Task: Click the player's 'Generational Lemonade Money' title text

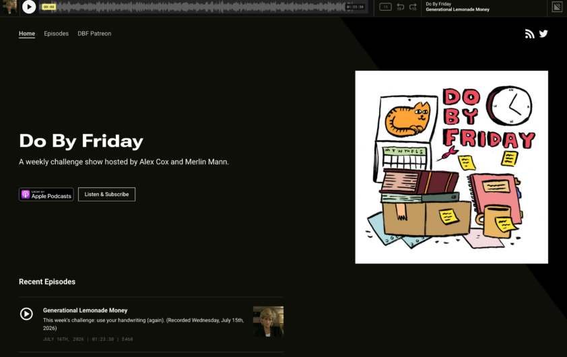Action: click(x=457, y=9)
